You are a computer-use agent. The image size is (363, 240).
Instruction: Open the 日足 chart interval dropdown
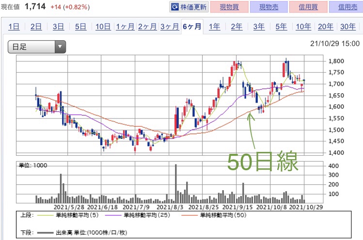tap(37, 47)
